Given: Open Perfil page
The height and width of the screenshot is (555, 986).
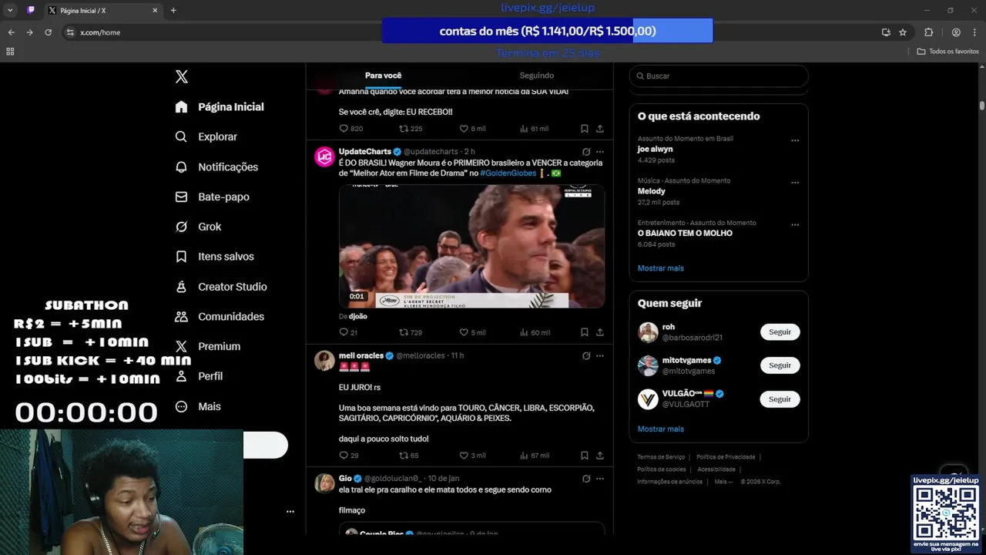Looking at the screenshot, I should [199, 376].
